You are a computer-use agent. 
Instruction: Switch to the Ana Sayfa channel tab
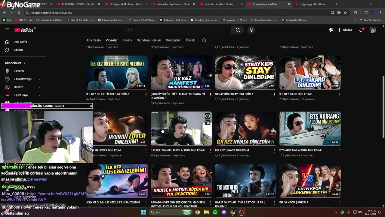click(x=94, y=40)
